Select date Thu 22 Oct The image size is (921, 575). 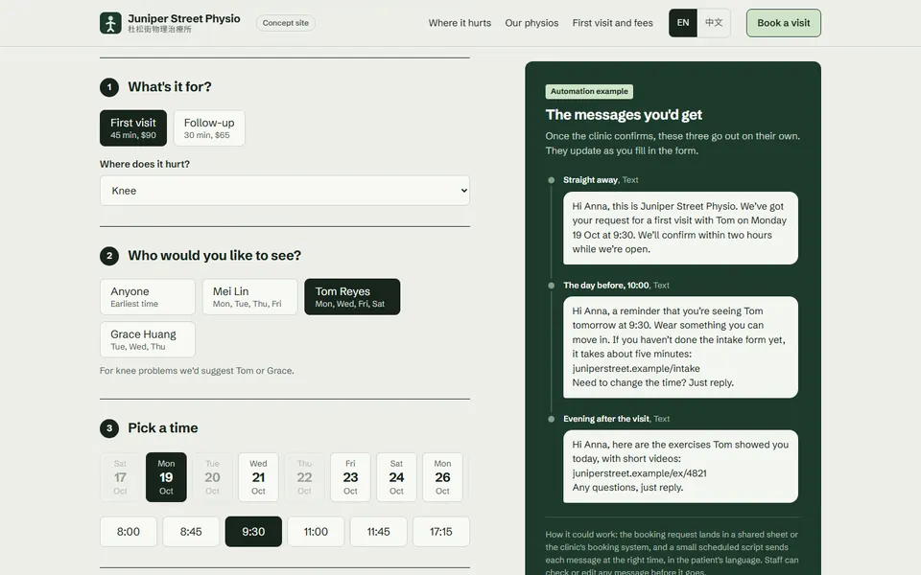coord(304,477)
